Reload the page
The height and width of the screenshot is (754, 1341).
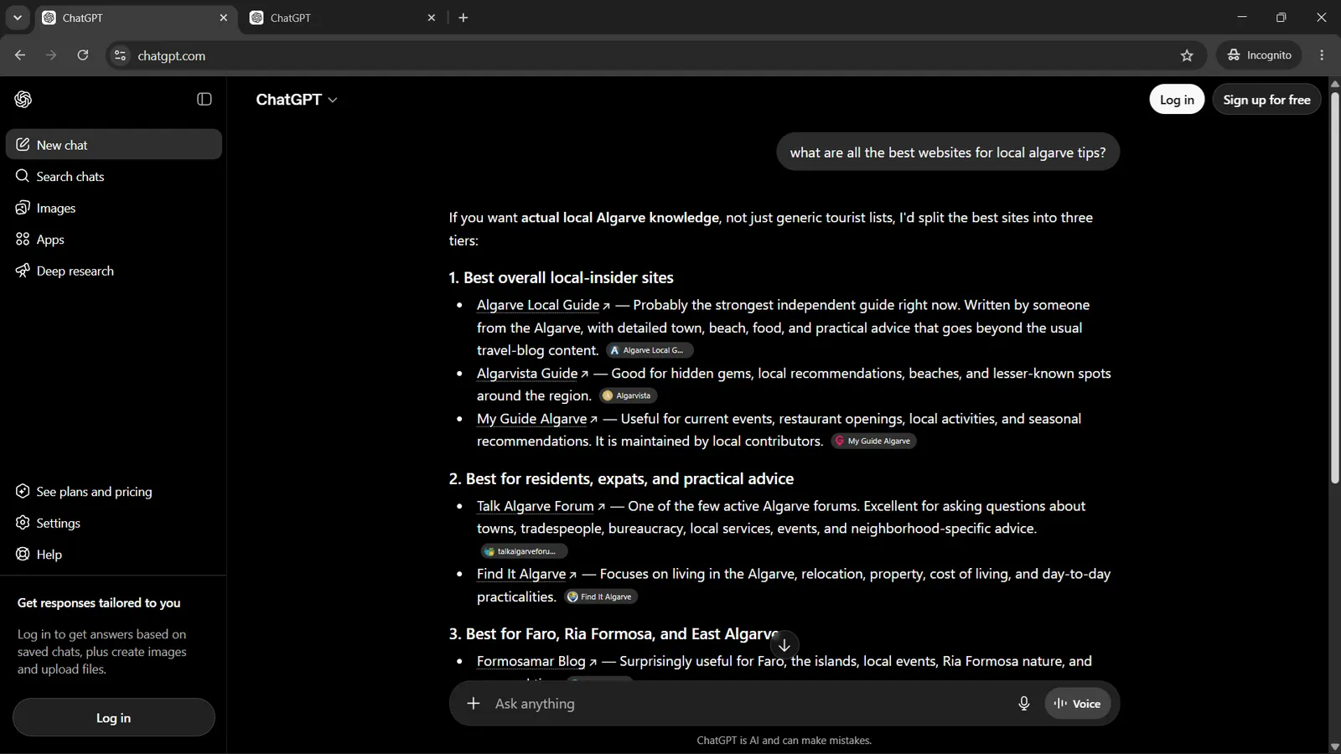point(83,55)
